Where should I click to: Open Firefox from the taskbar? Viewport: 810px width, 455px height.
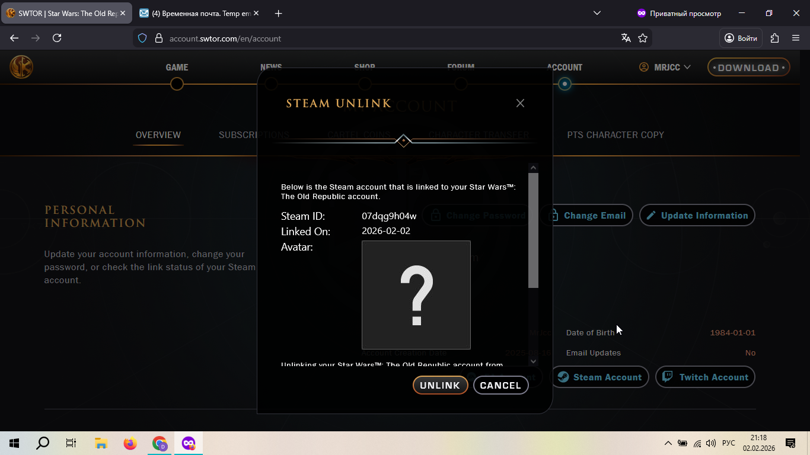[x=130, y=443]
